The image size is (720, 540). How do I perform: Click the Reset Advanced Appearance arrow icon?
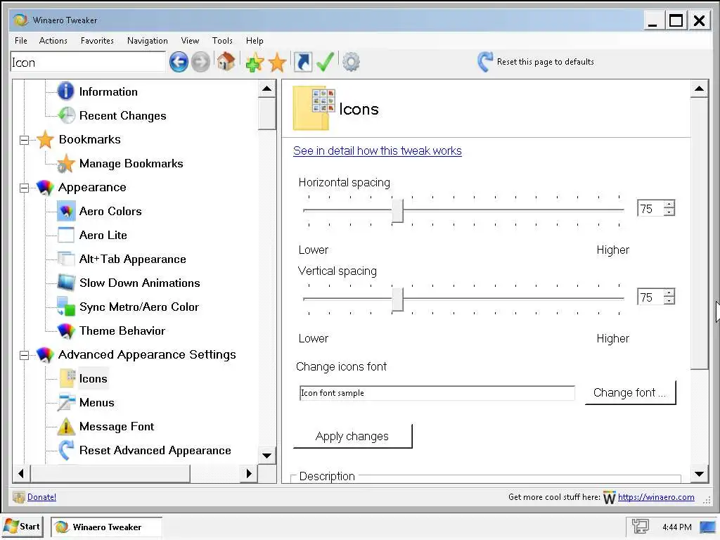[x=66, y=450]
